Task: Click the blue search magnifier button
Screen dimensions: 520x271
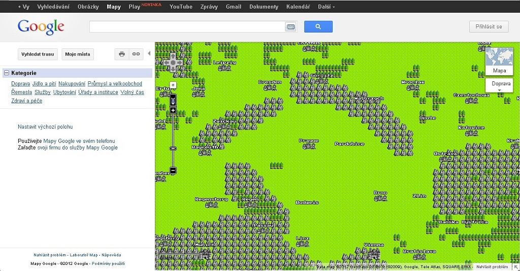Action: pos(318,27)
